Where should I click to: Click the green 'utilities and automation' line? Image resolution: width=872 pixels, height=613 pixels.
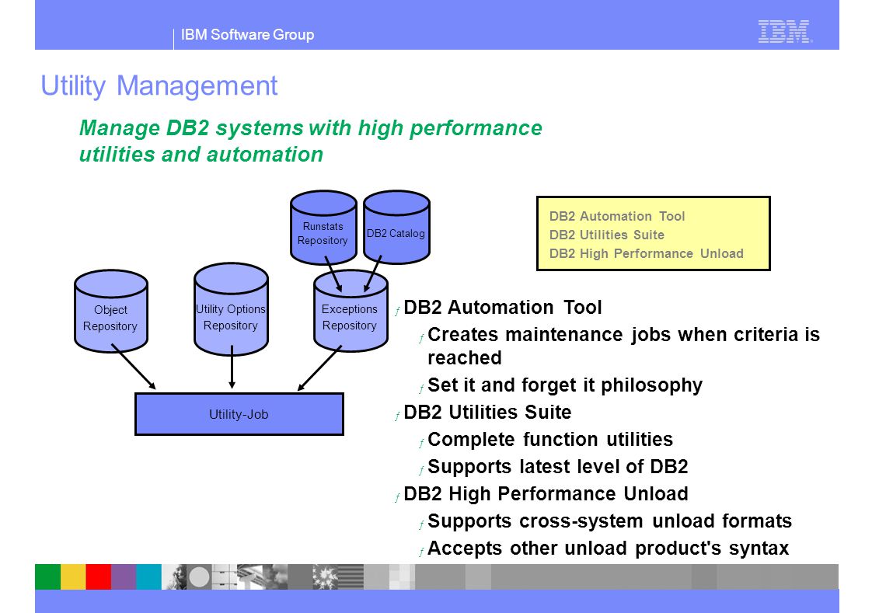point(201,154)
